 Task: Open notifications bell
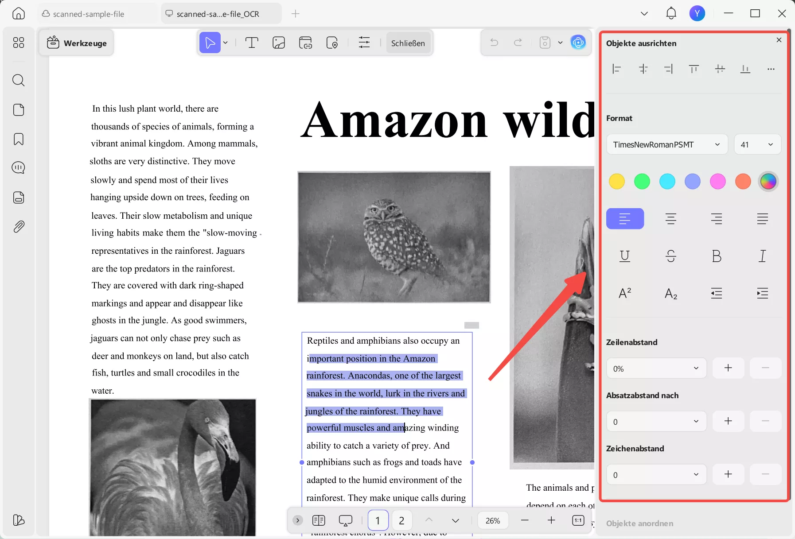point(671,14)
